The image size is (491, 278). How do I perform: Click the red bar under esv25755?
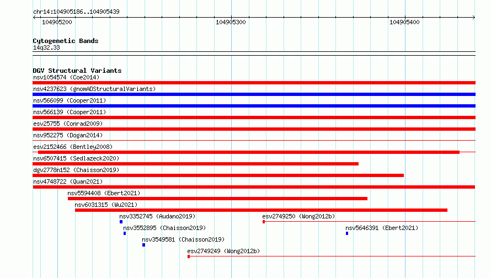coord(254,129)
